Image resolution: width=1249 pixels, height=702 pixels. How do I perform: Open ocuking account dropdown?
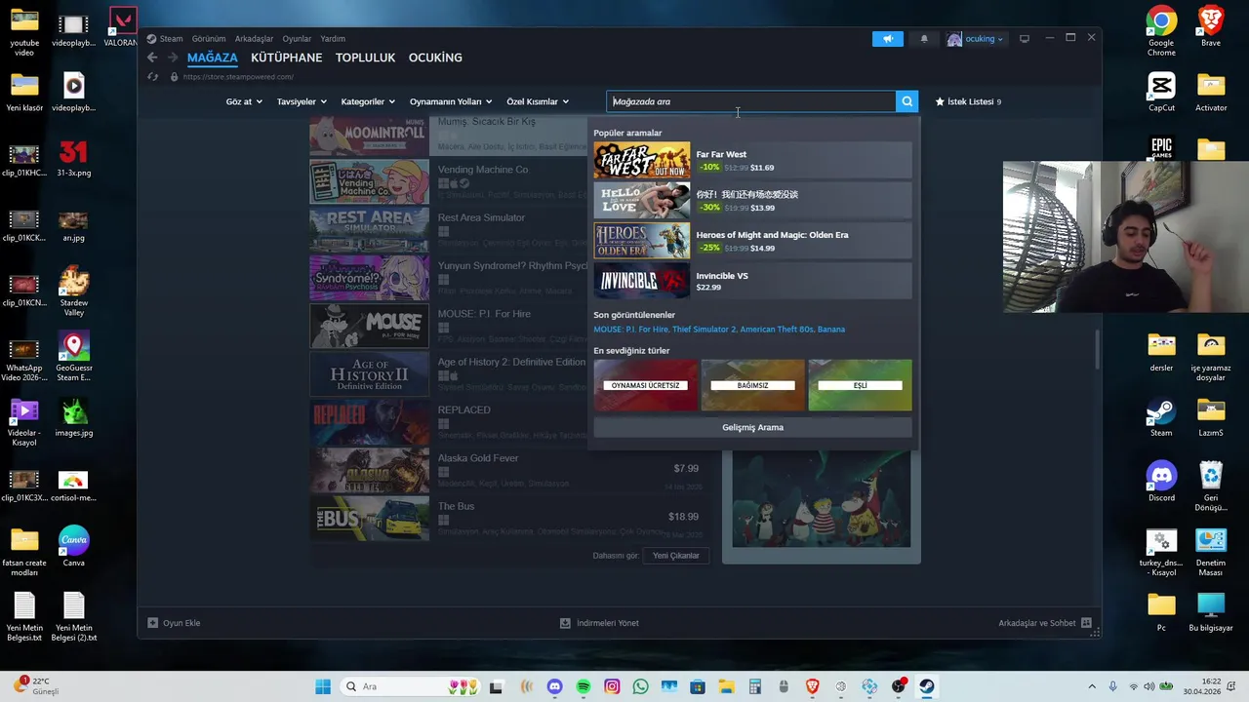[x=975, y=39]
